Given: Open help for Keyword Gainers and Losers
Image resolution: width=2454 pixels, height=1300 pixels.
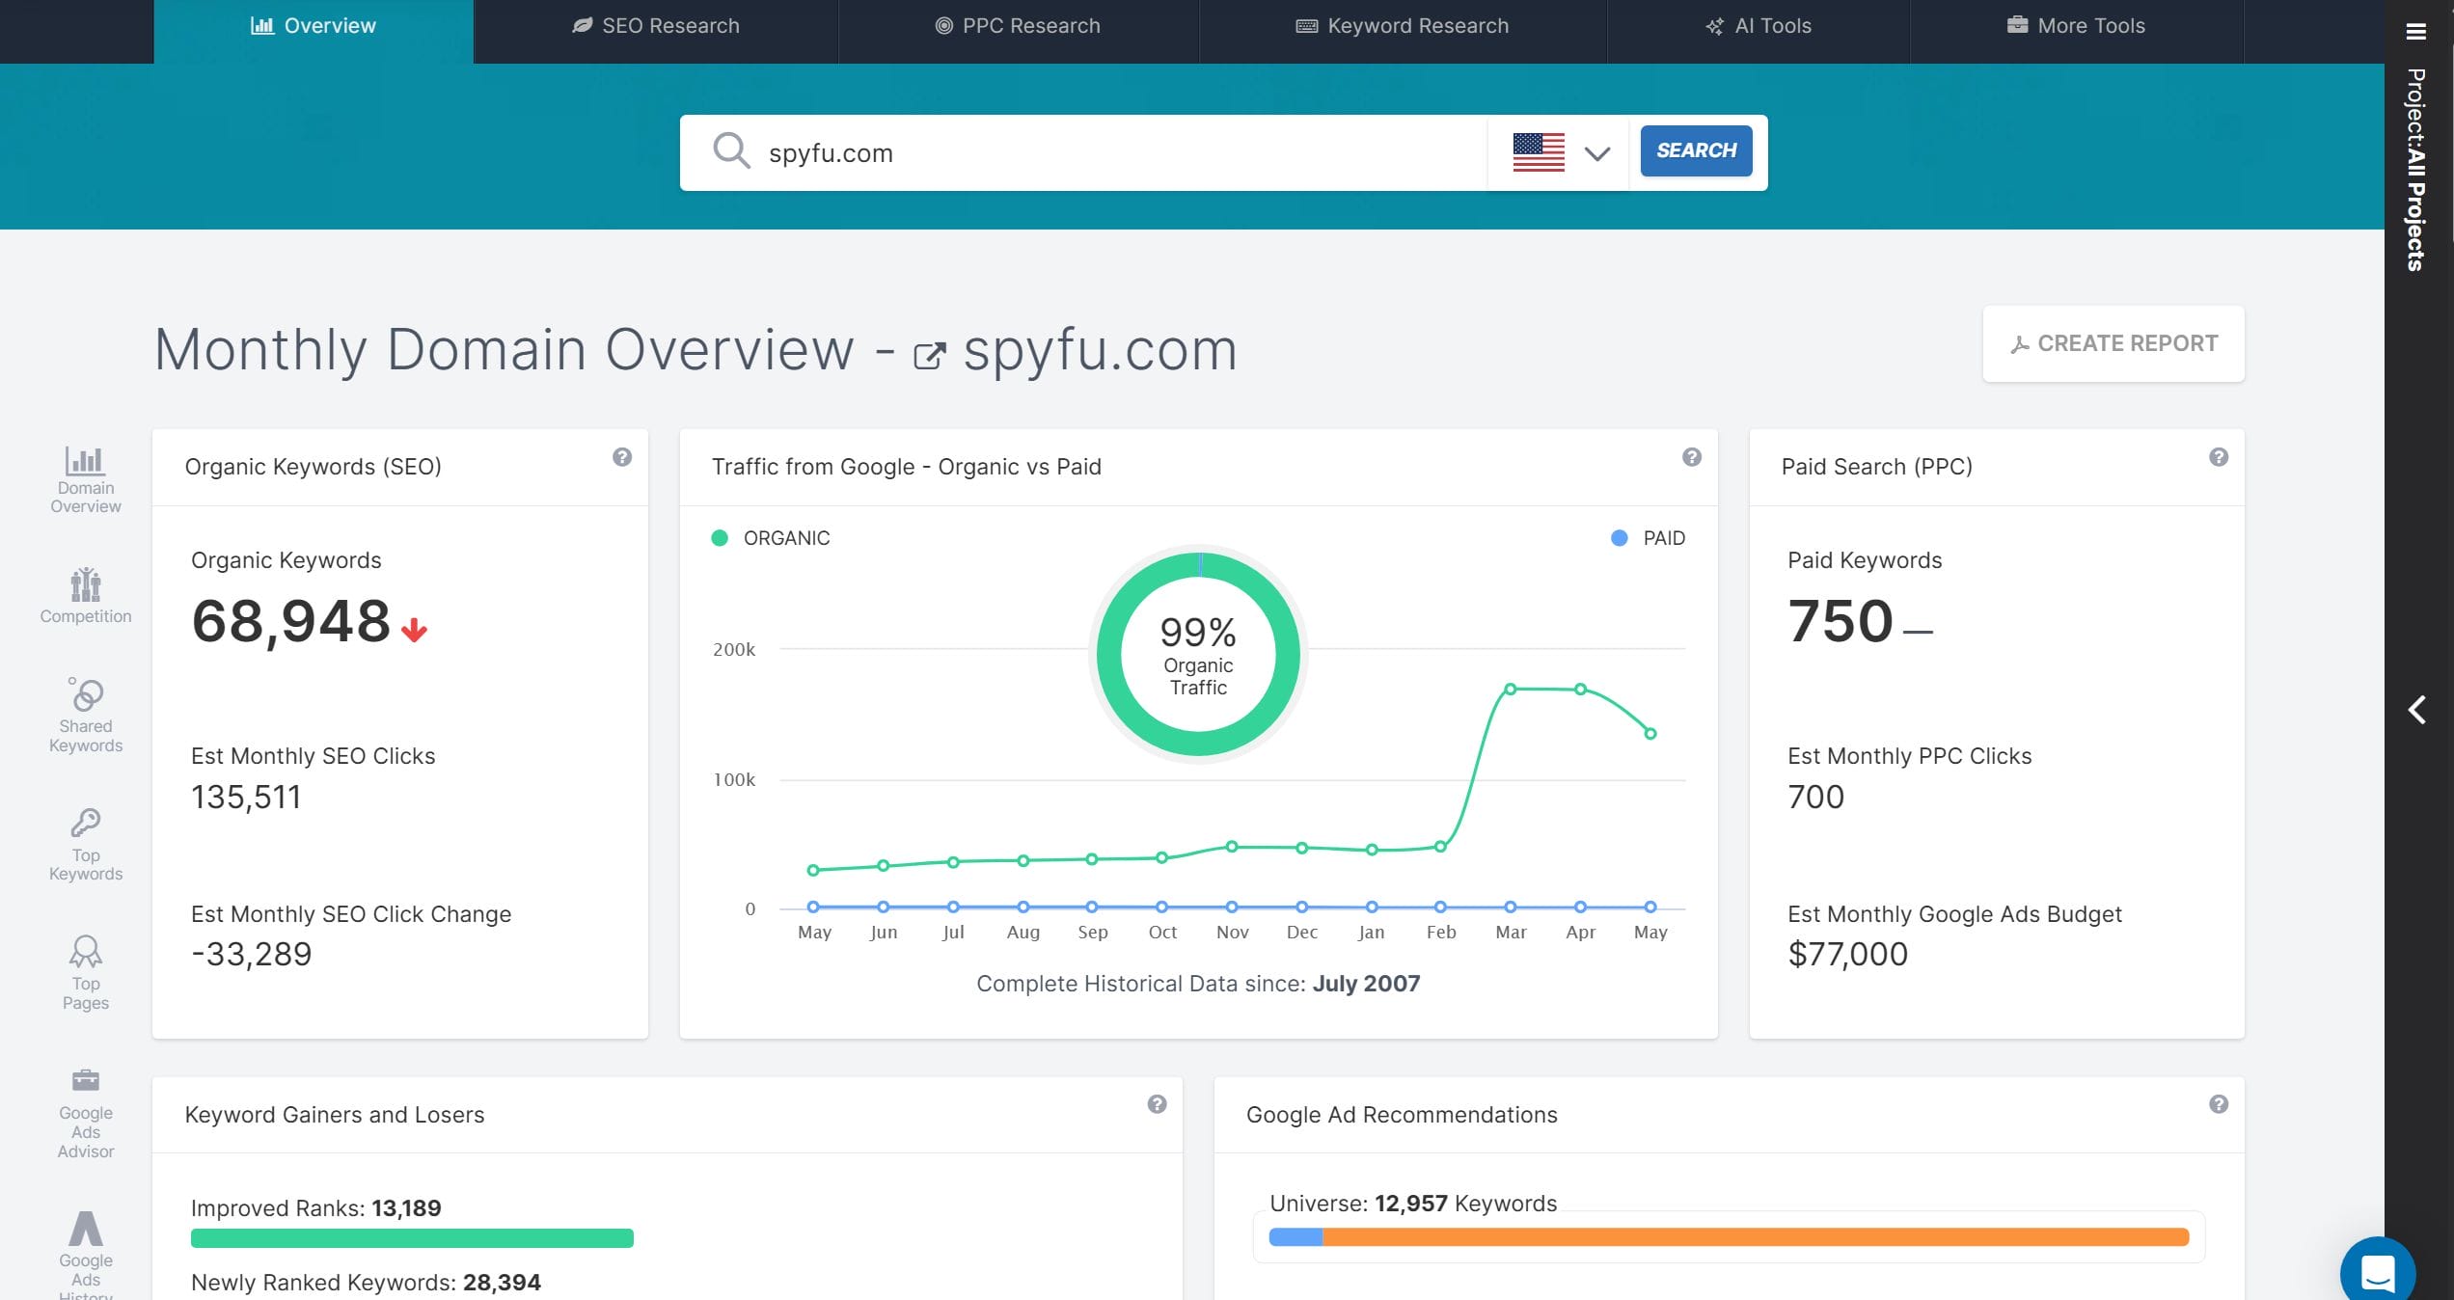Looking at the screenshot, I should click(x=1157, y=1104).
